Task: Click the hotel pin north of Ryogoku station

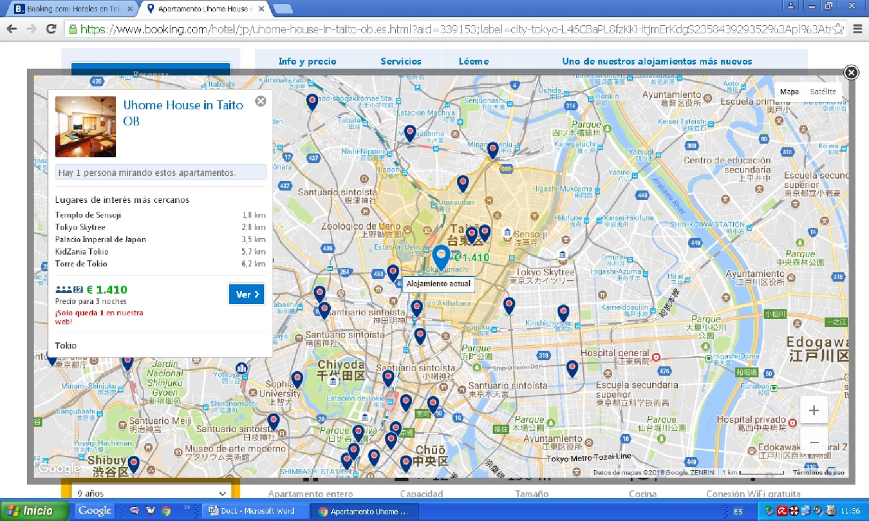Action: point(509,305)
